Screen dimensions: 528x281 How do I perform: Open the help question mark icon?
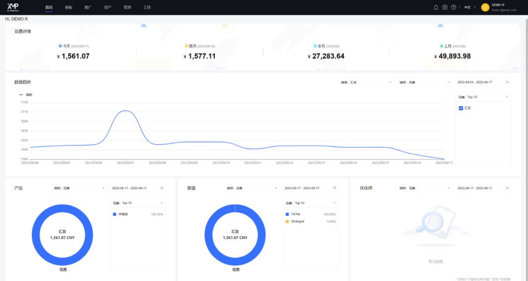(x=454, y=7)
